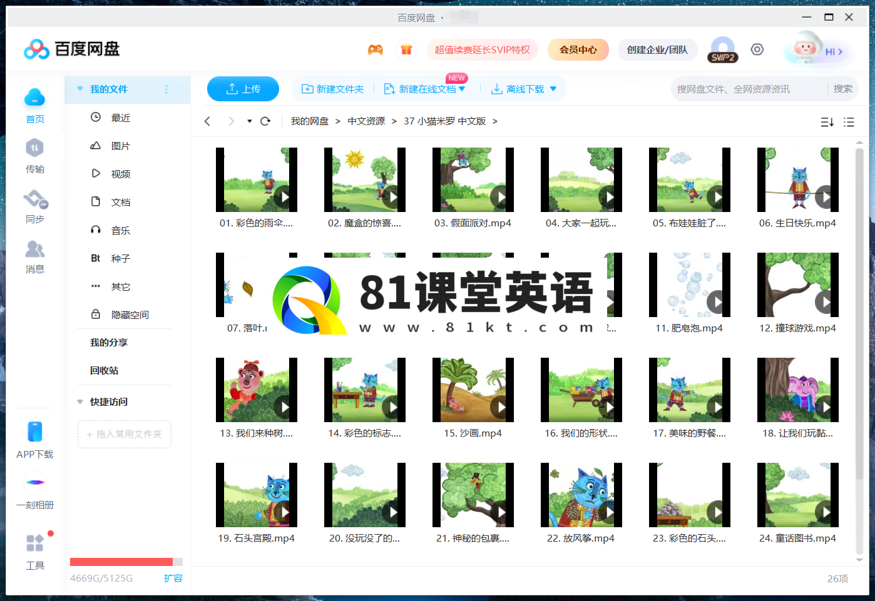Select video 15. 沙画.mp4 thumbnail
This screenshot has height=601, width=875.
pyautogui.click(x=473, y=390)
